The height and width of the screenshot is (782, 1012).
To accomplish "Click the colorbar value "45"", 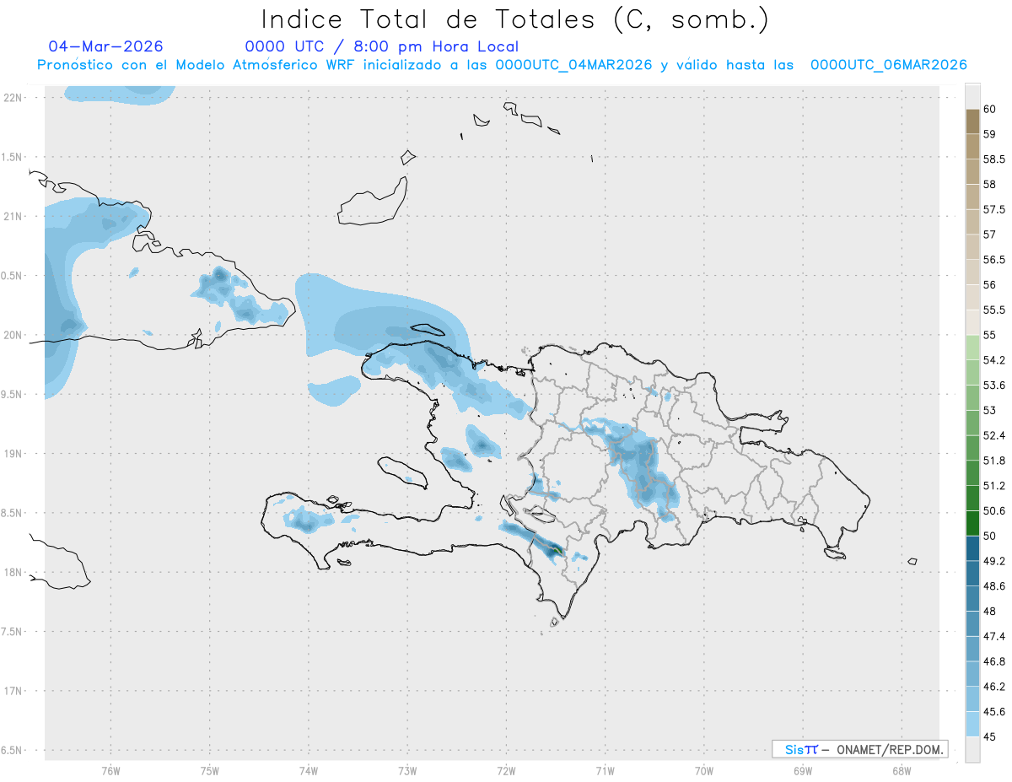I will pos(989,736).
